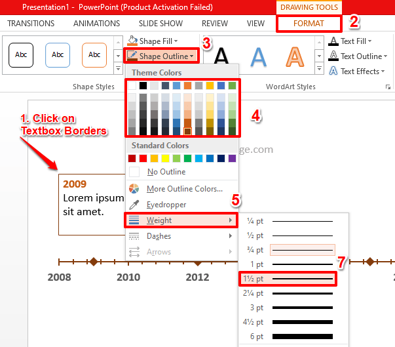Click the Shape Fill paint bucket icon

[133, 41]
